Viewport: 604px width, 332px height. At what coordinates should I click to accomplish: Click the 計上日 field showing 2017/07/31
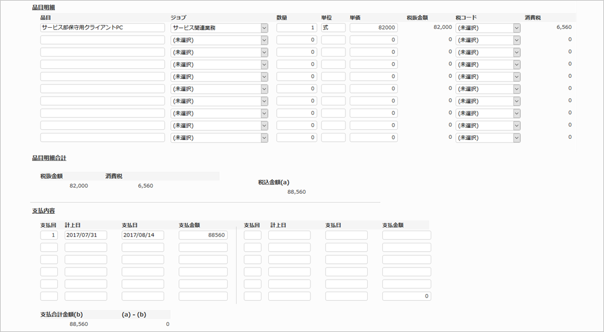86,235
